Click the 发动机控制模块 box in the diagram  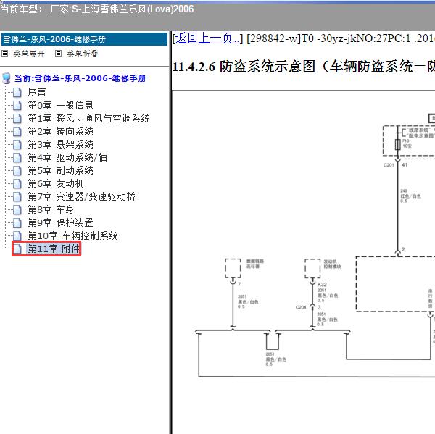(312, 268)
